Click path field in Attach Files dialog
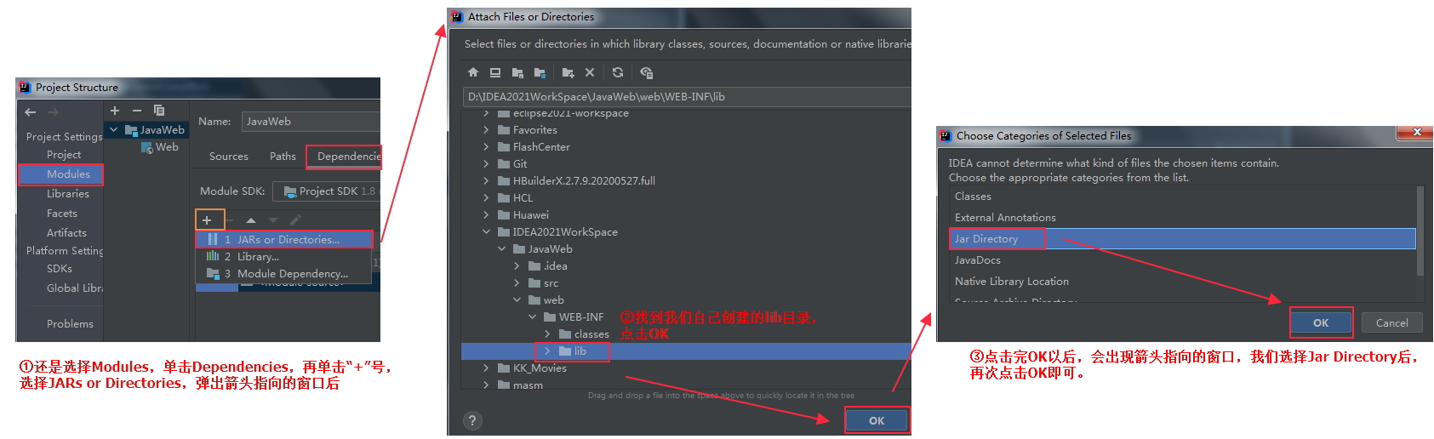 [x=686, y=97]
